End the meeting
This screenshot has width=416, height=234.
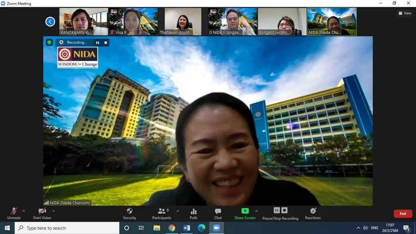403,214
